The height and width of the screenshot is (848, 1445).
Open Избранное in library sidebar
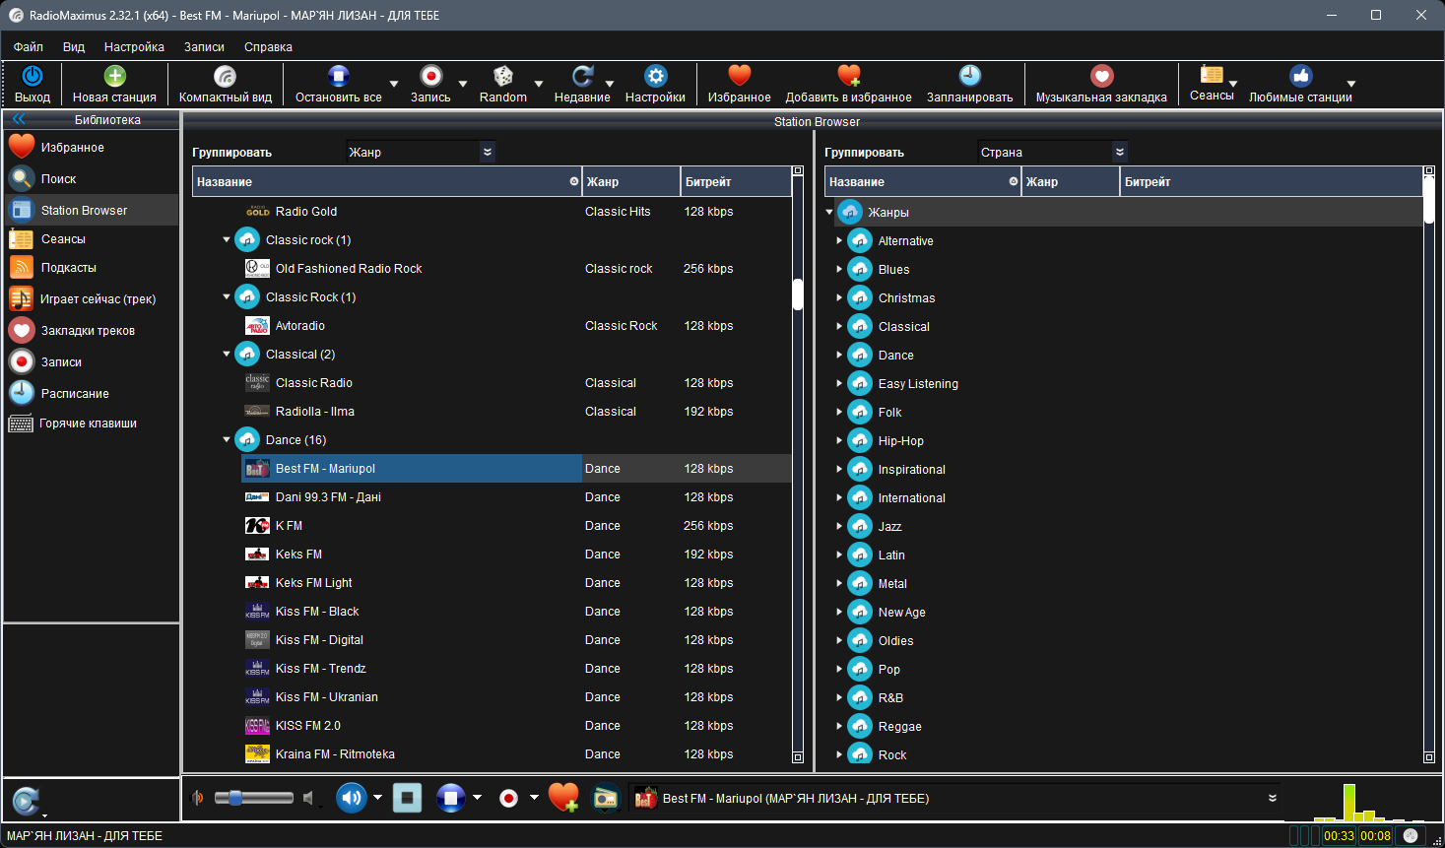(x=92, y=147)
